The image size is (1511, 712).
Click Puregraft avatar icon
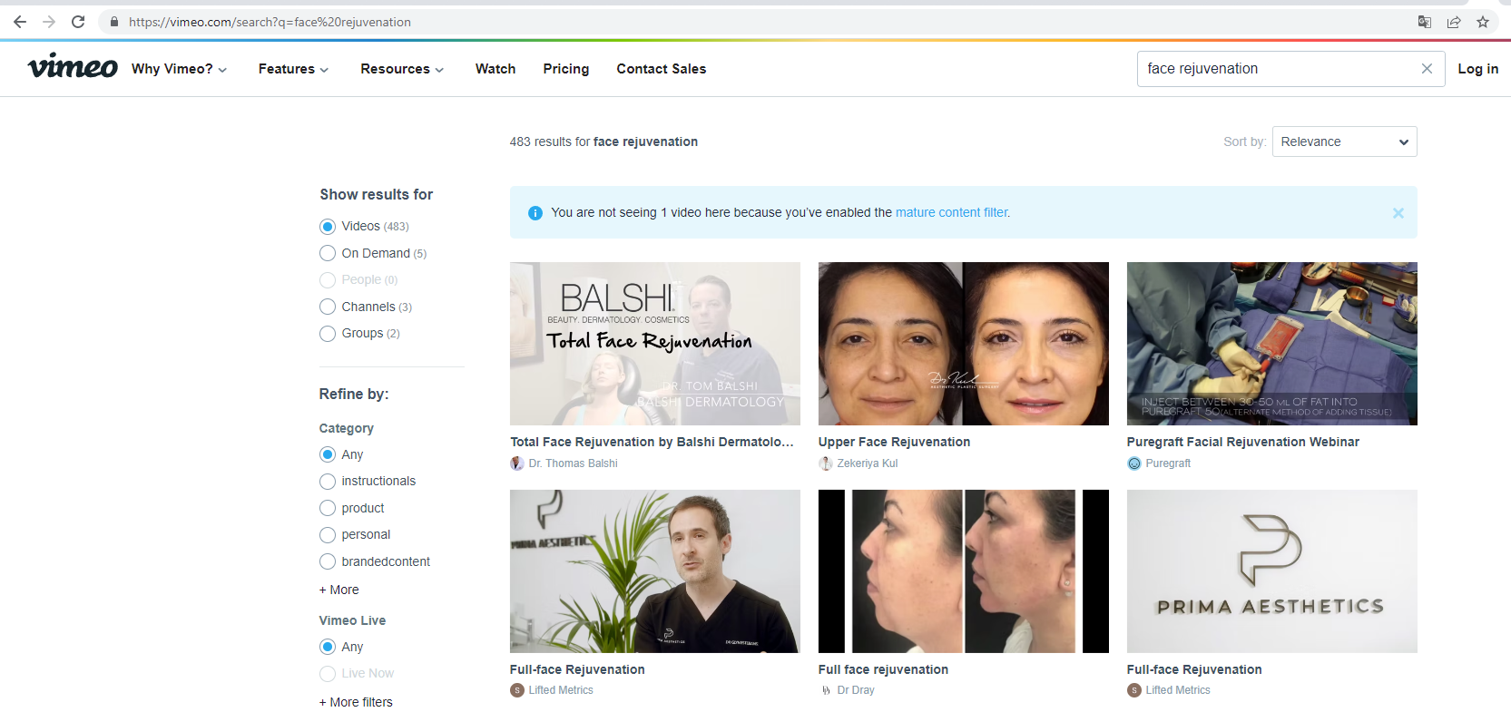[x=1134, y=463]
